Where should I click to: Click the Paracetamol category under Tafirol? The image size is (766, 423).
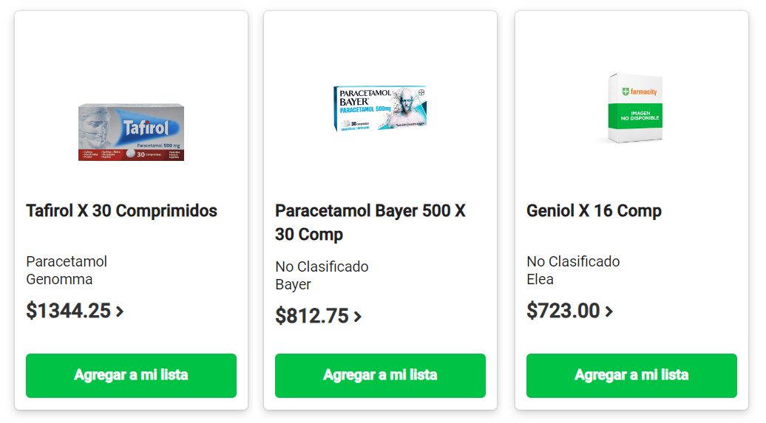(x=67, y=261)
